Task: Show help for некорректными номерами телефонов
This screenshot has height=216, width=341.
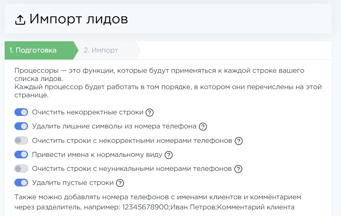Action: [x=239, y=141]
